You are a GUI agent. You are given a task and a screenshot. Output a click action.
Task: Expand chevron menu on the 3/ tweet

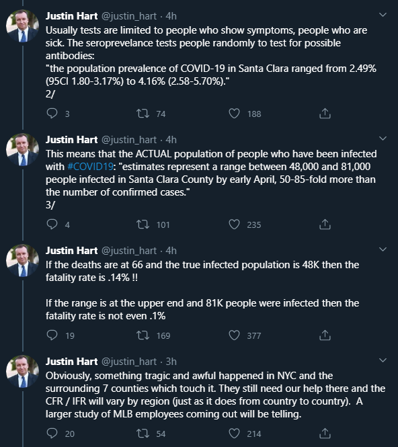point(383,138)
